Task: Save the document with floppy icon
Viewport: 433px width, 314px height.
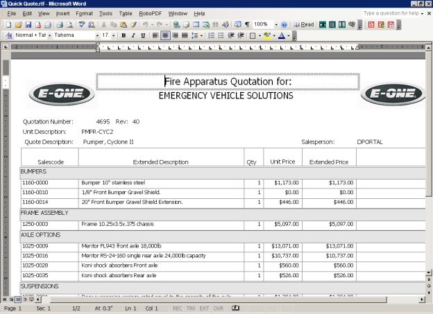Action: tap(28, 25)
